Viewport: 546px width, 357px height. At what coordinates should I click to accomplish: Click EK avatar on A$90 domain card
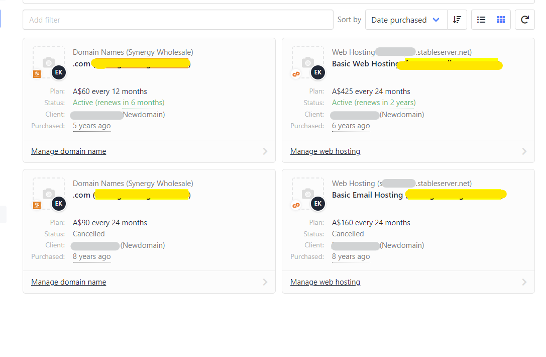click(x=59, y=204)
